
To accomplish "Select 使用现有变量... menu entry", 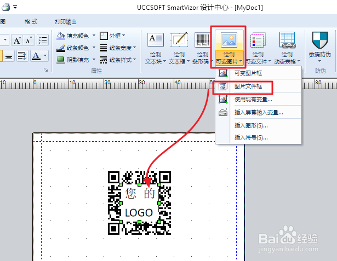I will [x=258, y=100].
